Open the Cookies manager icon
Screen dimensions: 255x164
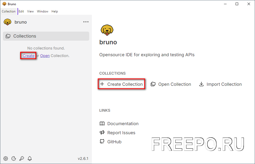coord(14,159)
